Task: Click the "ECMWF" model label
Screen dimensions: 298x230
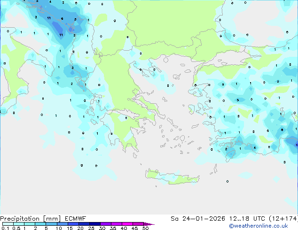Action: click(x=76, y=219)
